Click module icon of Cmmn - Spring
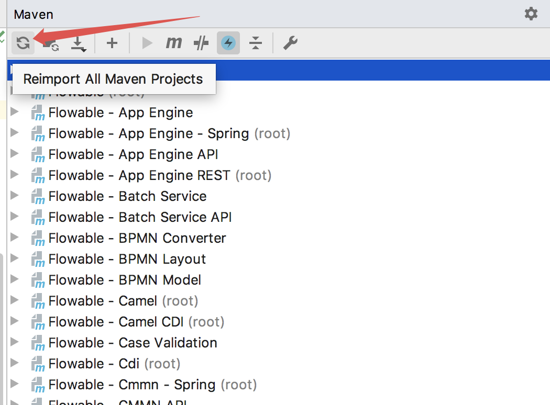This screenshot has height=405, width=550. (x=38, y=385)
